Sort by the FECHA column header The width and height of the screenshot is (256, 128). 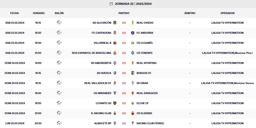coord(14,13)
